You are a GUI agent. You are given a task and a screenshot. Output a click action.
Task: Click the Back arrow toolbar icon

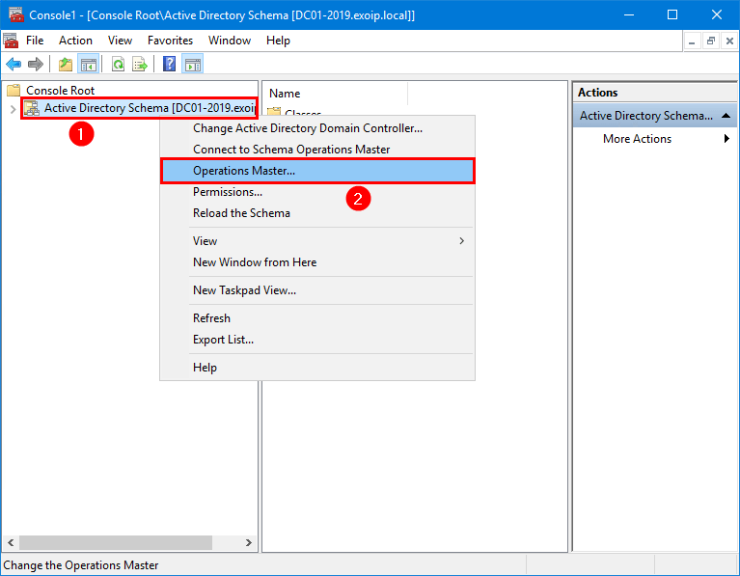(14, 64)
